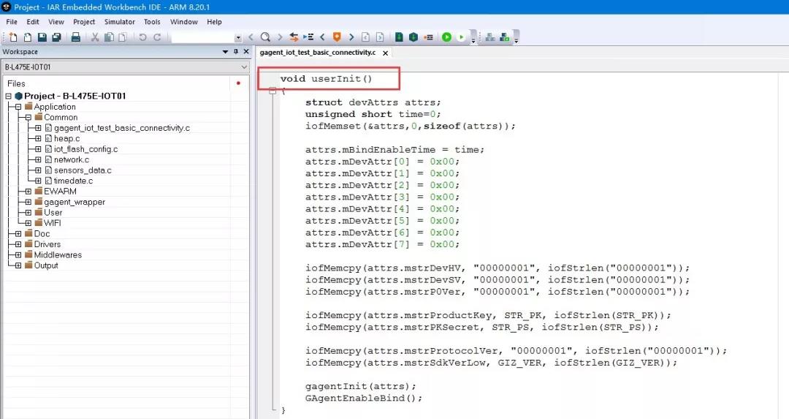Expand the heap.c file node

tap(38, 138)
